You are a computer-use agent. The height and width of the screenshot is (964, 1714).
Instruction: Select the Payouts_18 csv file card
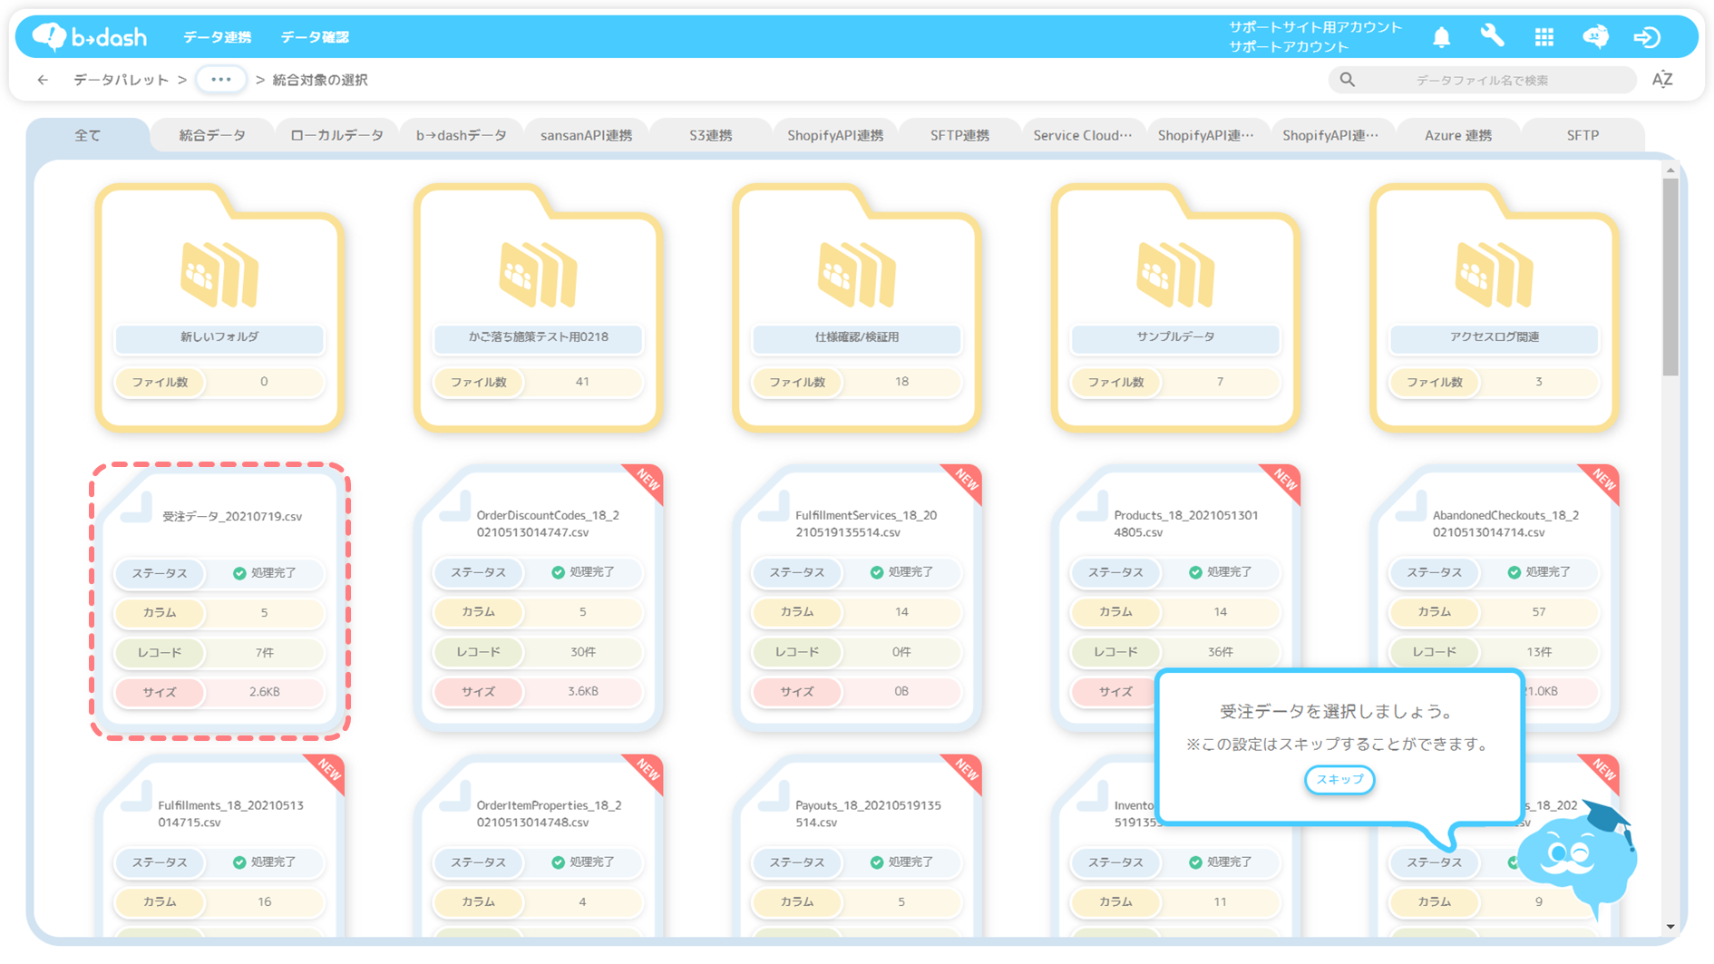point(857,845)
